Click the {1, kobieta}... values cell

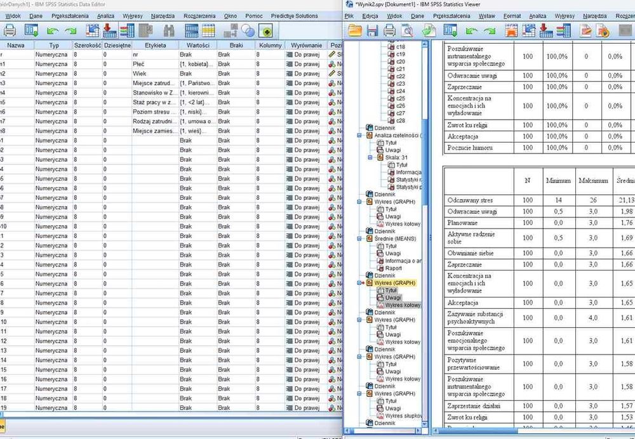(x=198, y=64)
